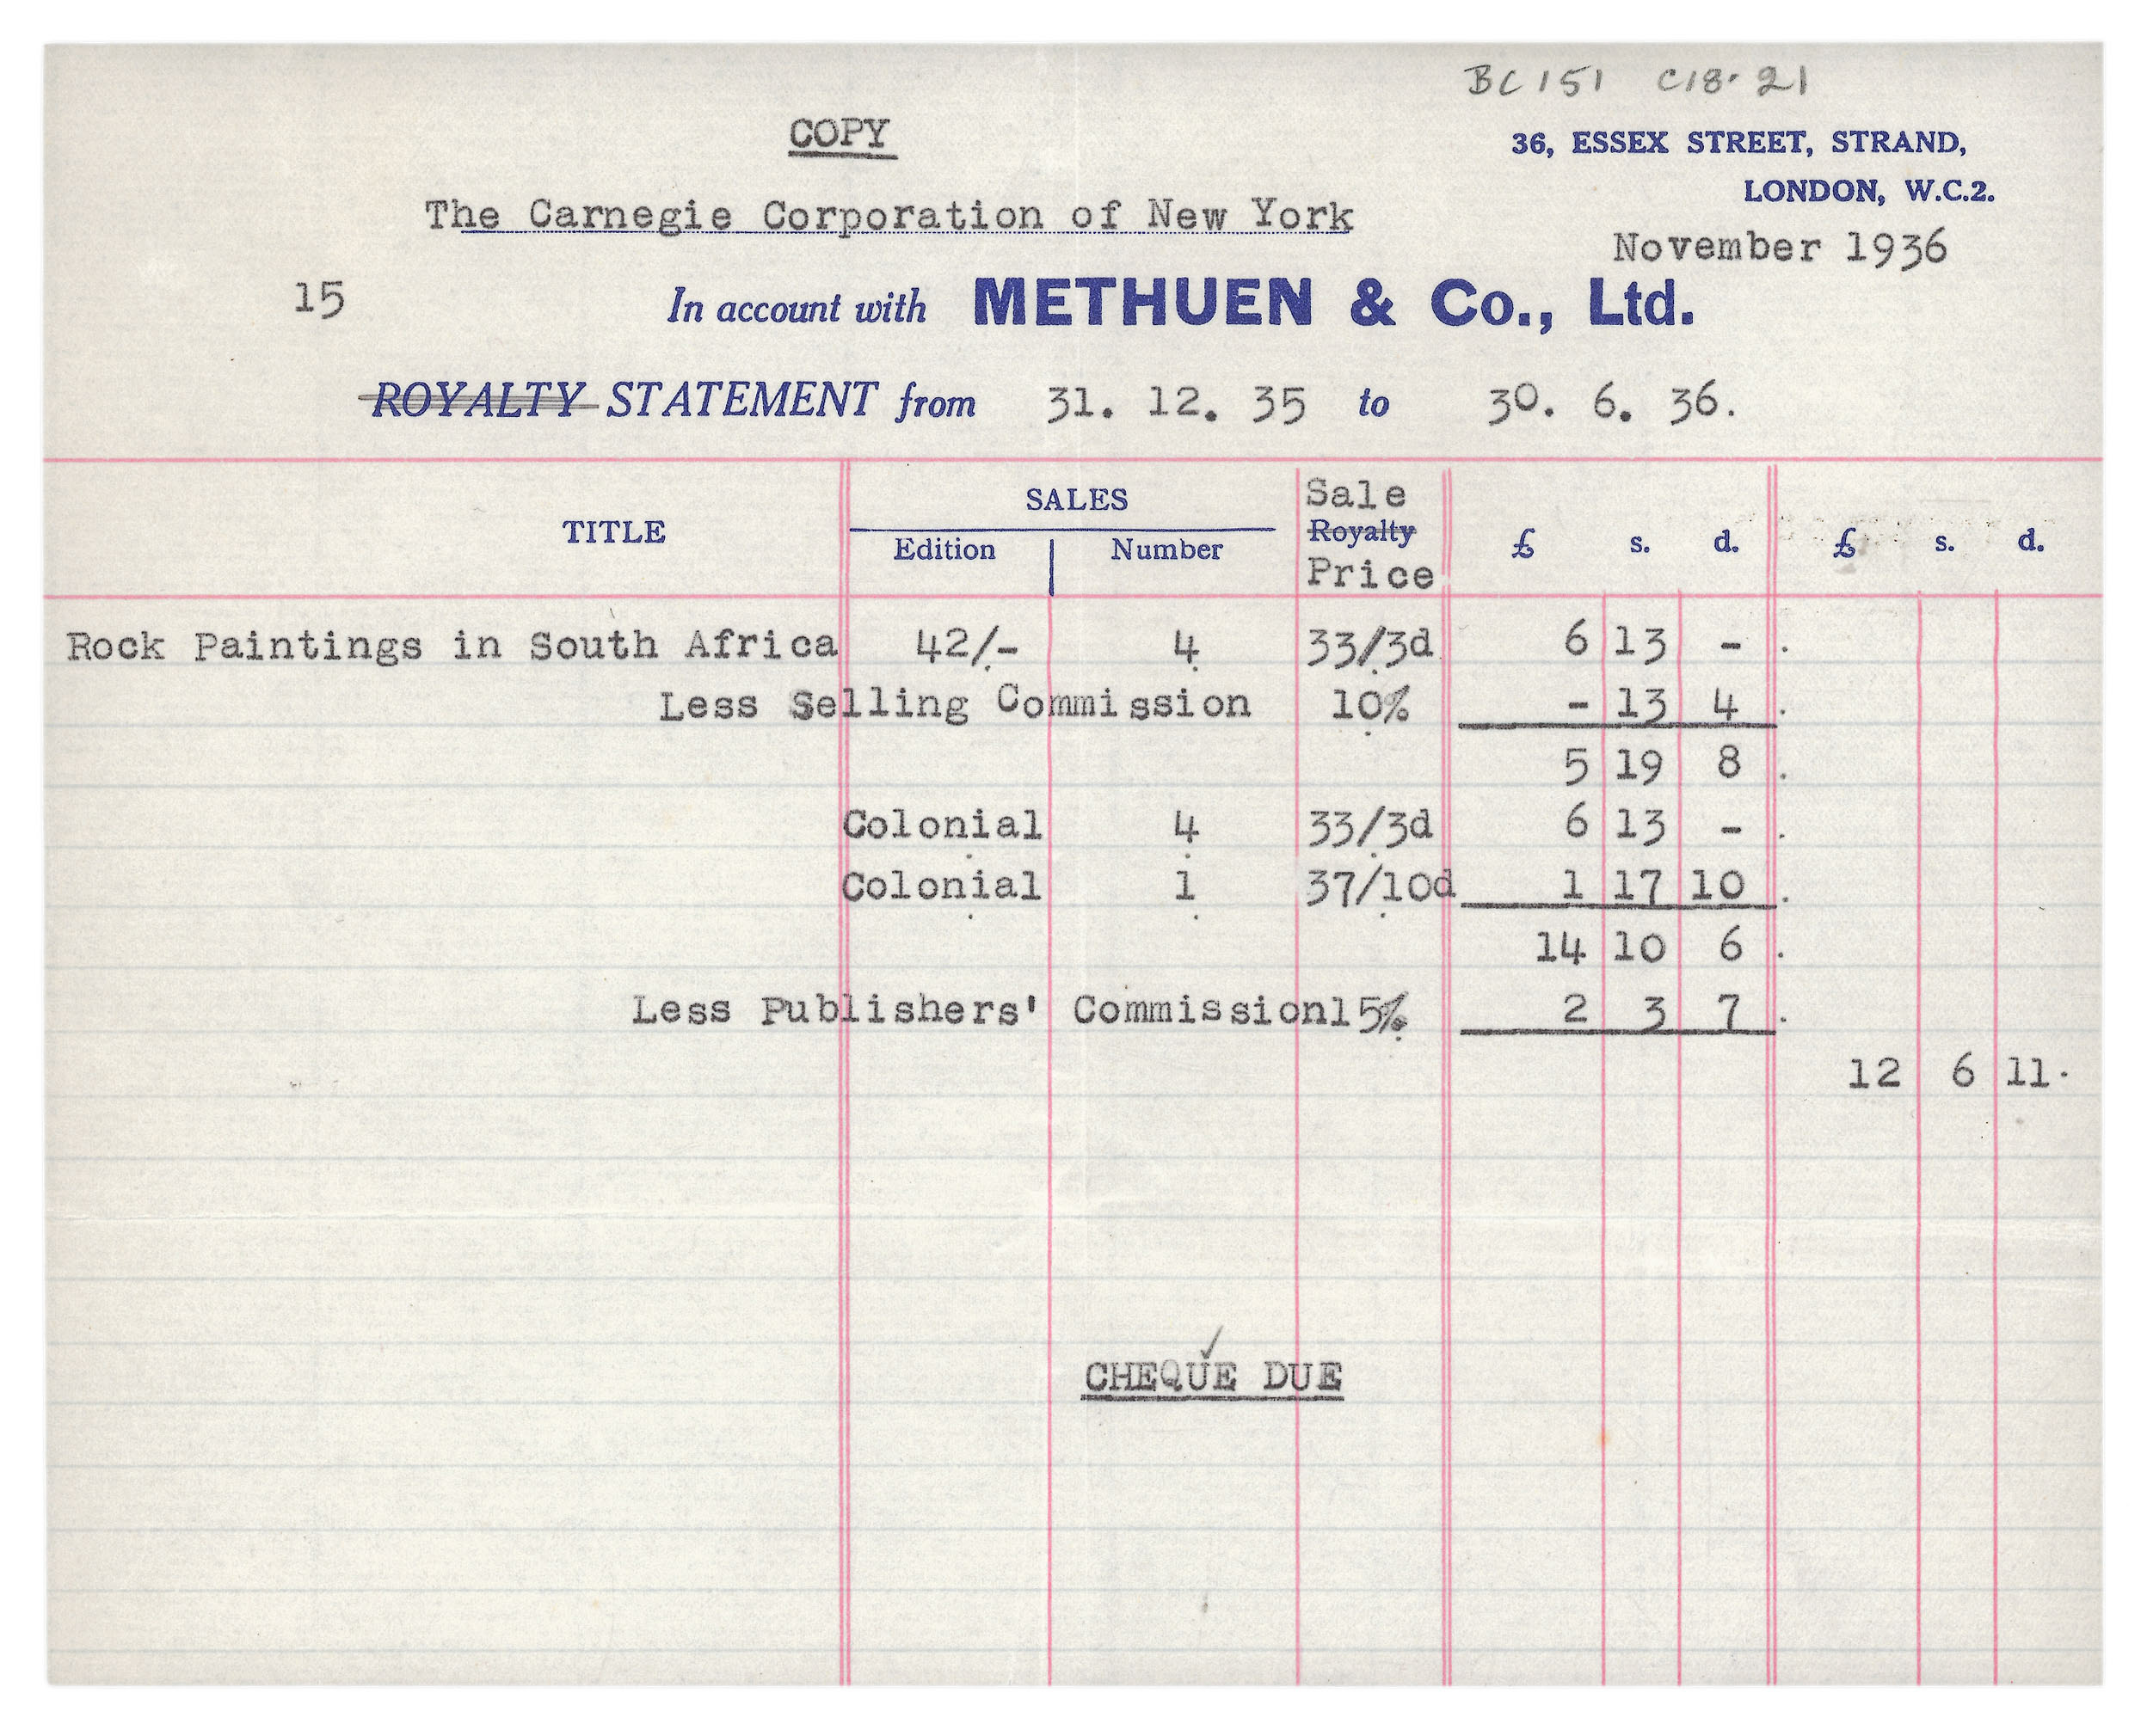The width and height of the screenshot is (2147, 1736).
Task: Click the 'TITLE' column header
Action: click(613, 532)
